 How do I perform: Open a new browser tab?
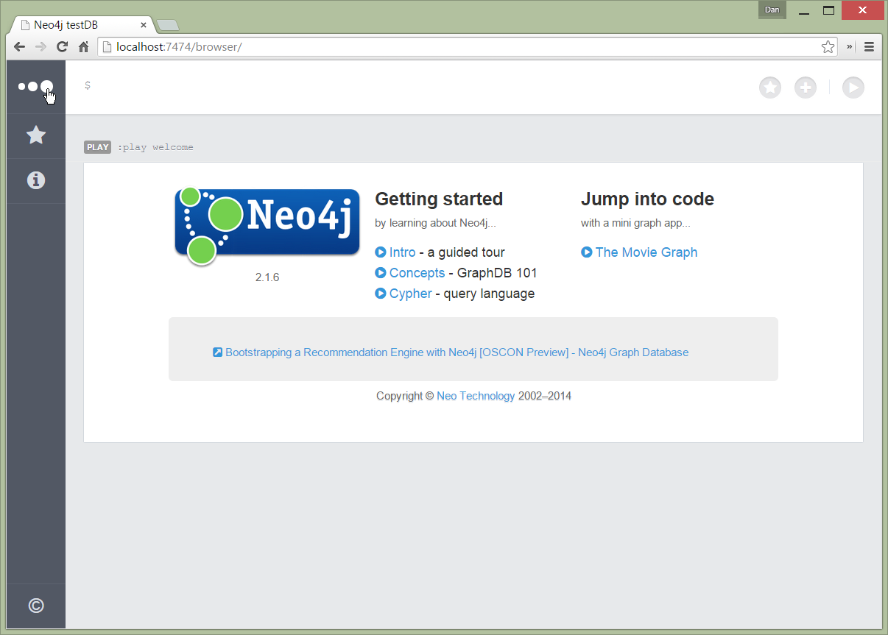pyautogui.click(x=168, y=26)
